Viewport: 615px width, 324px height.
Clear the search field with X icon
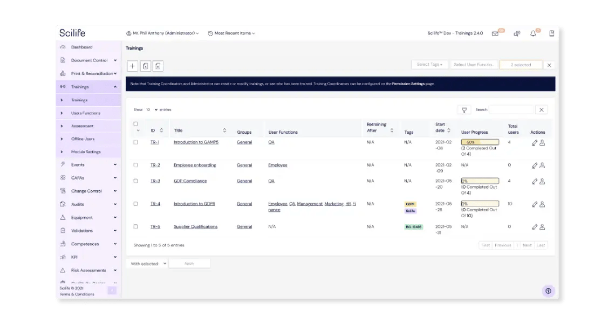pos(541,110)
